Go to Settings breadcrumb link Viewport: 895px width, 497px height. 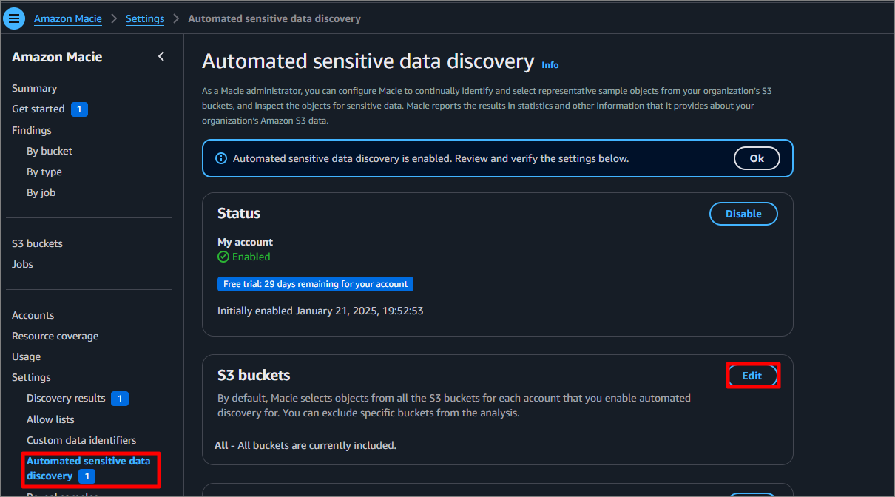[x=145, y=18]
